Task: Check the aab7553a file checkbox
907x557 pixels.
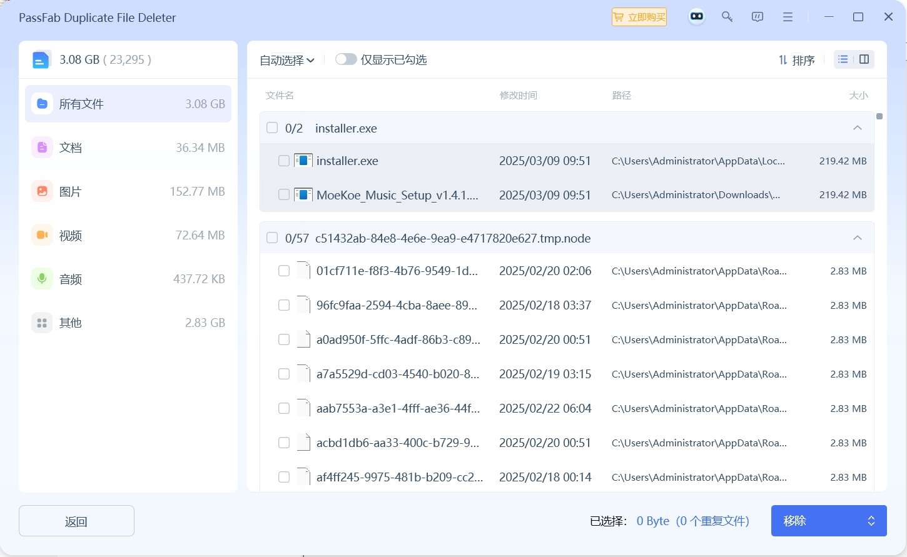Action: [x=284, y=408]
